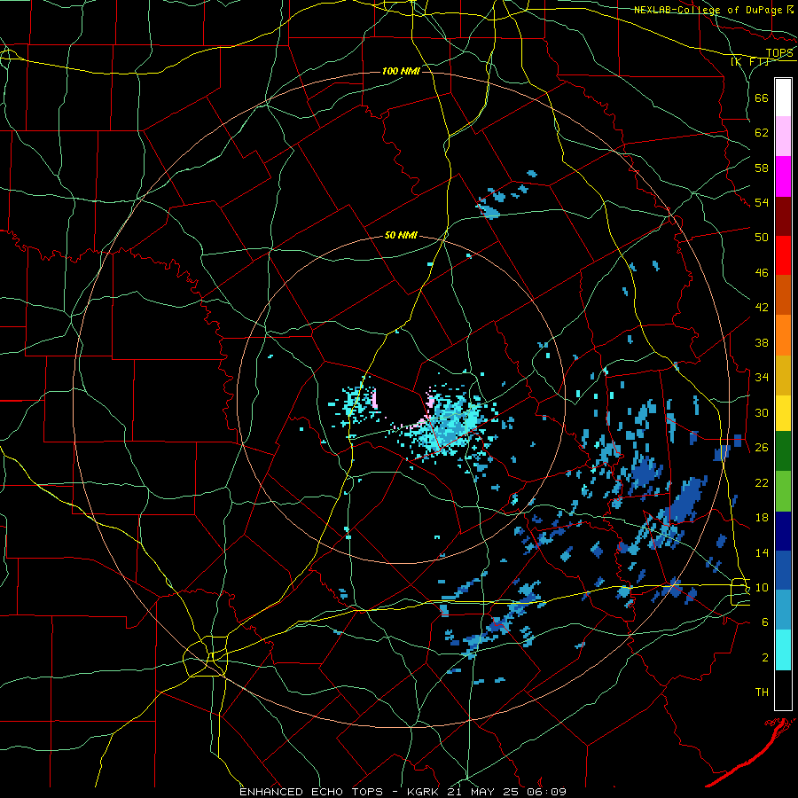798x798 pixels.
Task: Click the '50 NMI' range ring label
Action: (x=401, y=235)
